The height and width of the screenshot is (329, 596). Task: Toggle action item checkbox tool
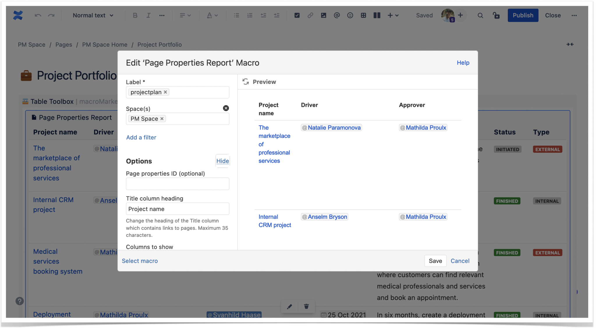pos(297,15)
